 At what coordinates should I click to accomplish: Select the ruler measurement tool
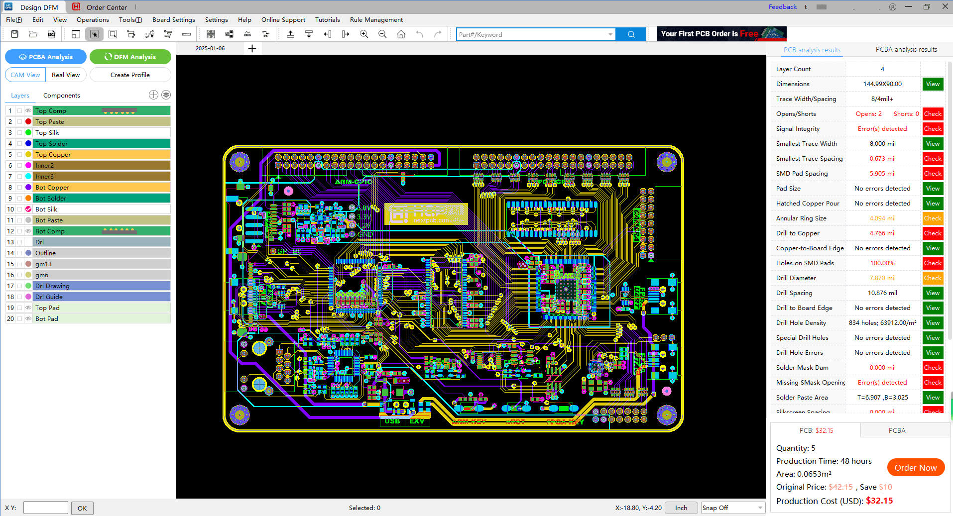coord(186,34)
